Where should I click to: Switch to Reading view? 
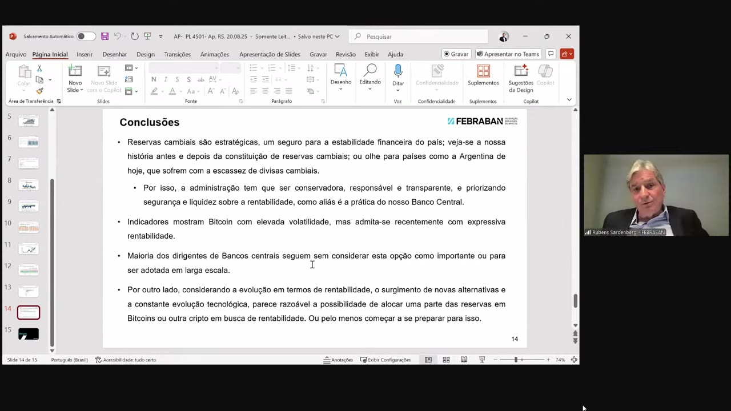click(464, 360)
